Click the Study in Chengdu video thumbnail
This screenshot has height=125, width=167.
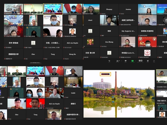point(14,20)
